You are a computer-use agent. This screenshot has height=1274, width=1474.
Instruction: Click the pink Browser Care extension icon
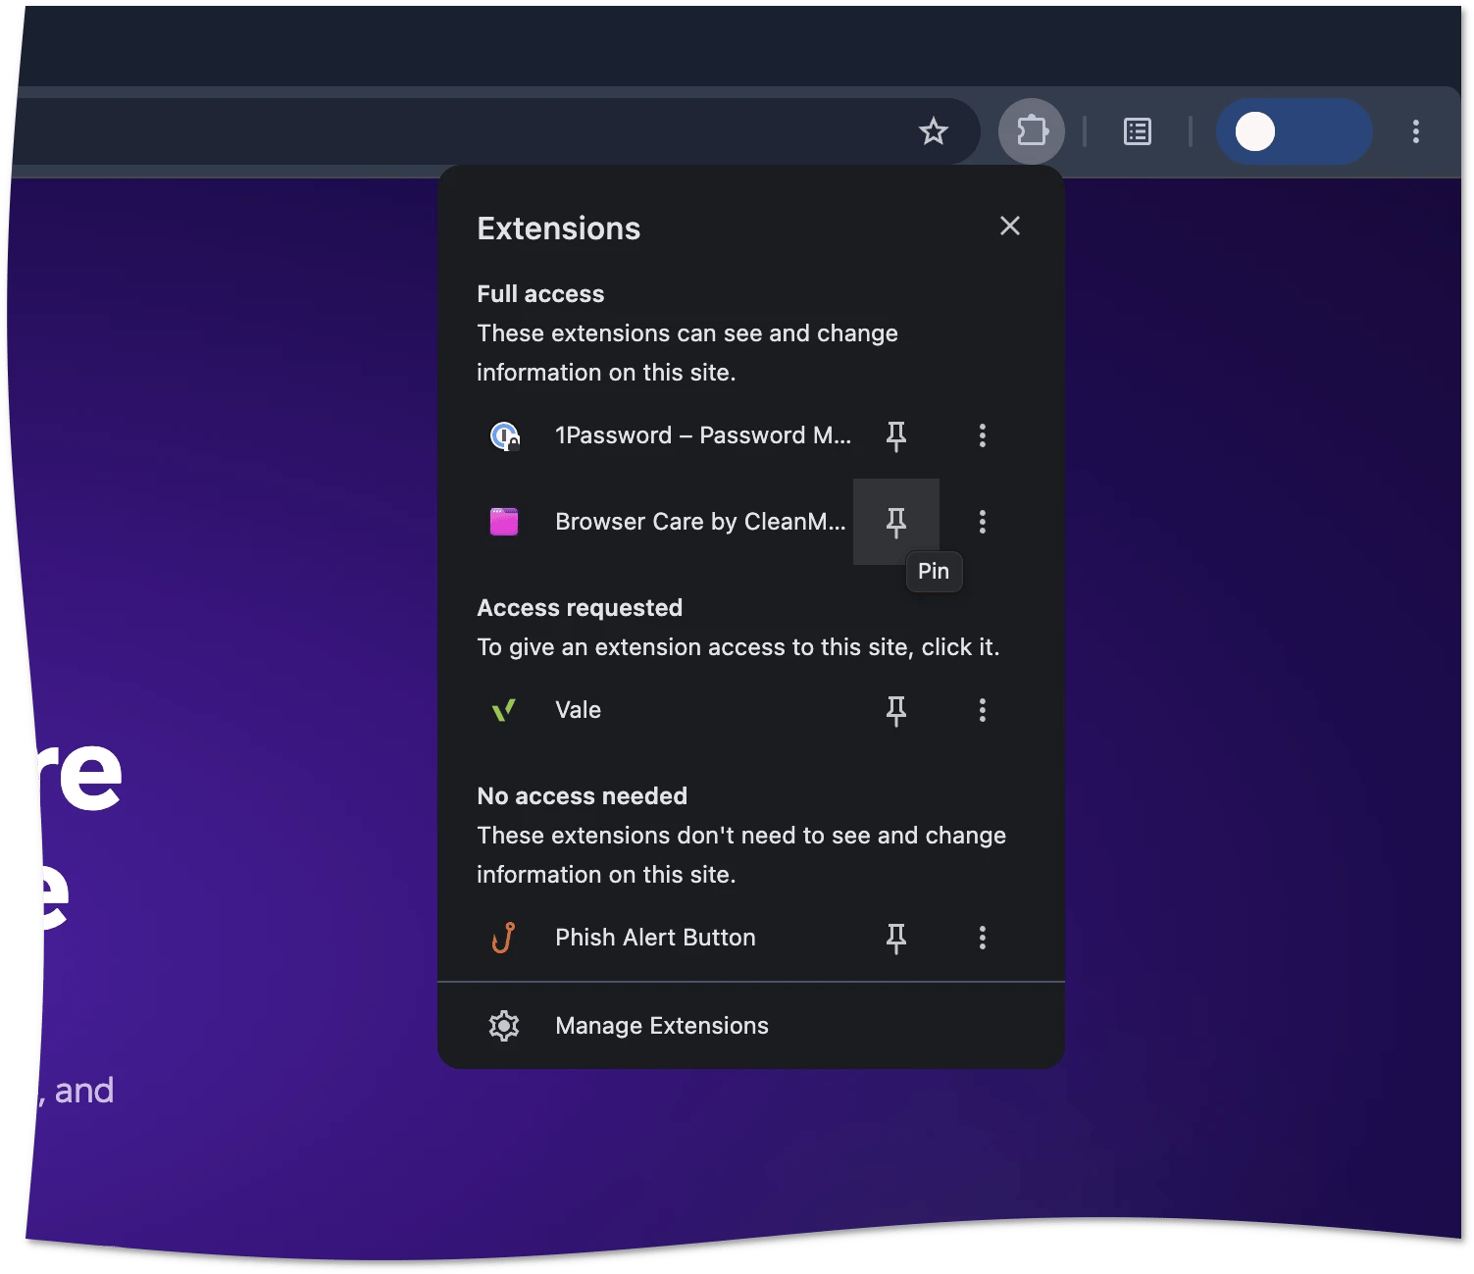pos(504,522)
